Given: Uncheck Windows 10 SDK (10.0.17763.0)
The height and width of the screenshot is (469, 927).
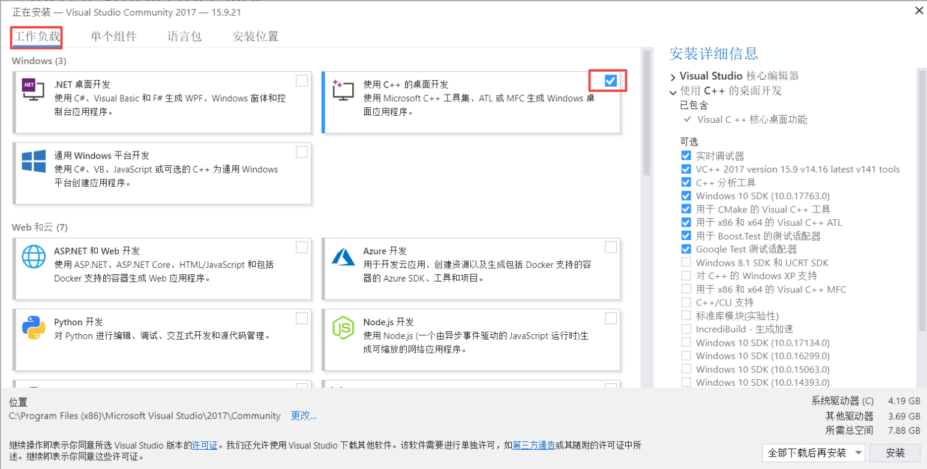Looking at the screenshot, I should pos(686,196).
